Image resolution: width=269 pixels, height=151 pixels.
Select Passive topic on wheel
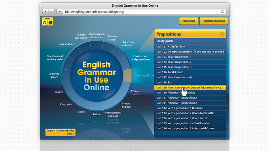[x=59, y=92]
